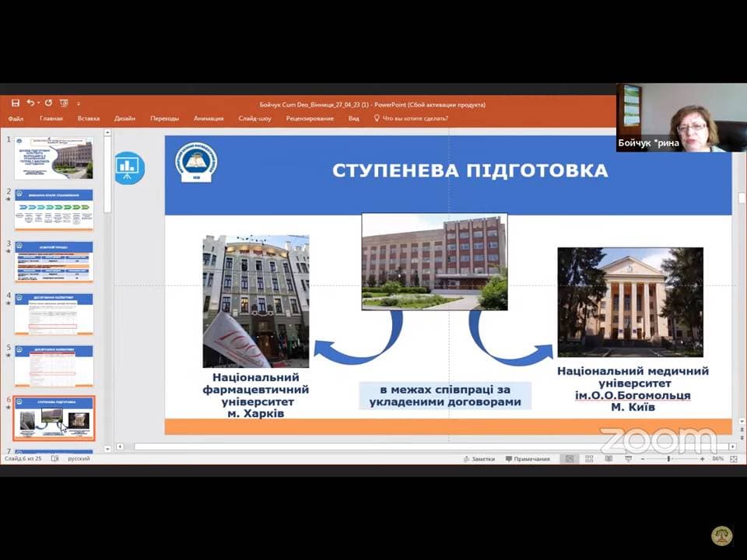This screenshot has width=747, height=560.
Task: Switch to the Вставка ribbon tab
Action: (x=89, y=118)
